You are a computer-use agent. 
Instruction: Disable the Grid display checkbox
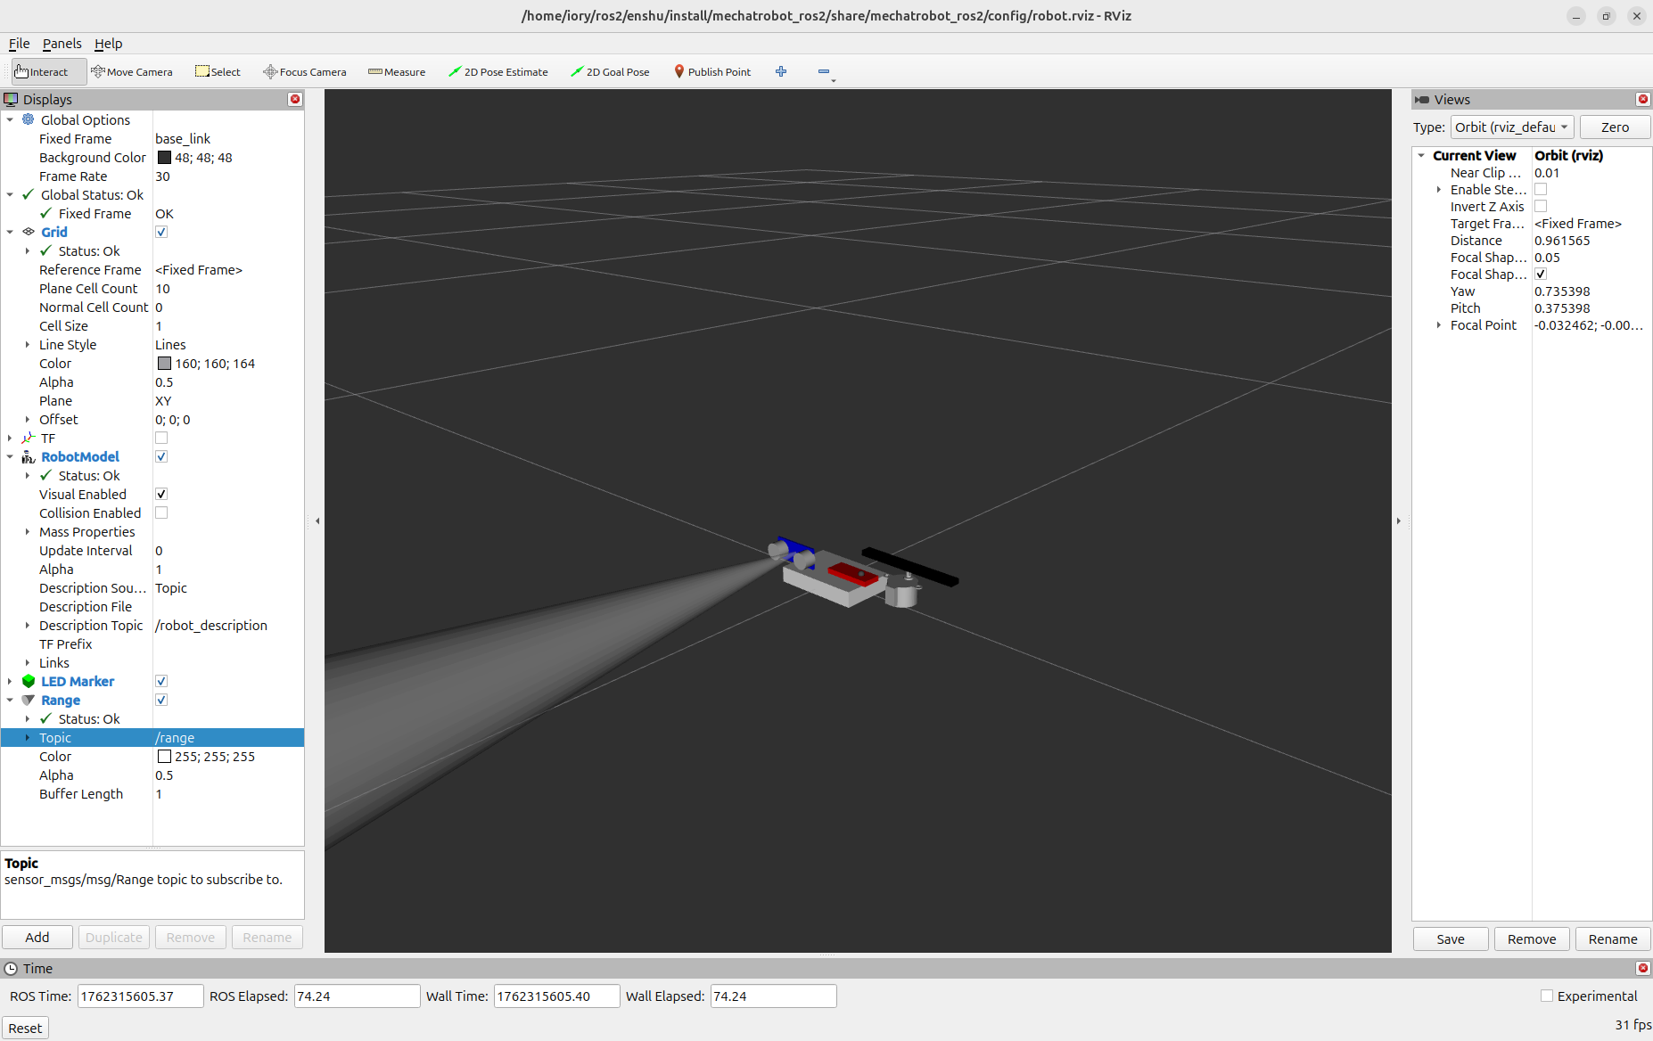161,232
